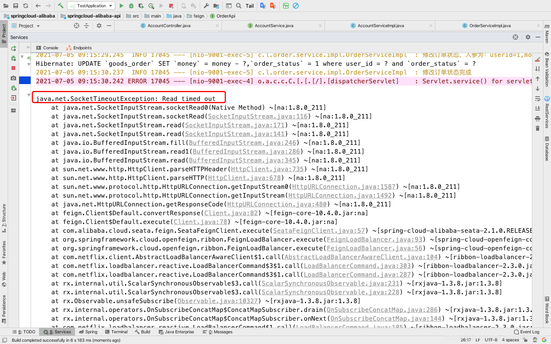This screenshot has height=344, width=551.
Task: Switch to OrderServiceImpl.java tab
Action: (x=490, y=26)
